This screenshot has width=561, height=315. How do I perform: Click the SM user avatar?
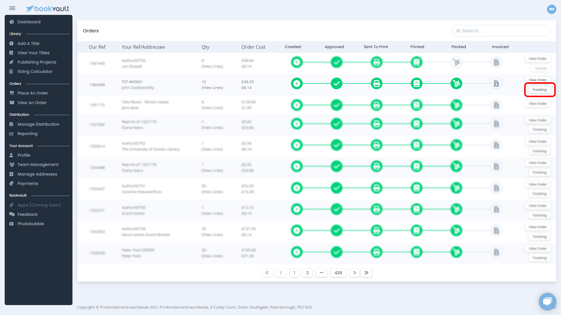[x=551, y=9]
